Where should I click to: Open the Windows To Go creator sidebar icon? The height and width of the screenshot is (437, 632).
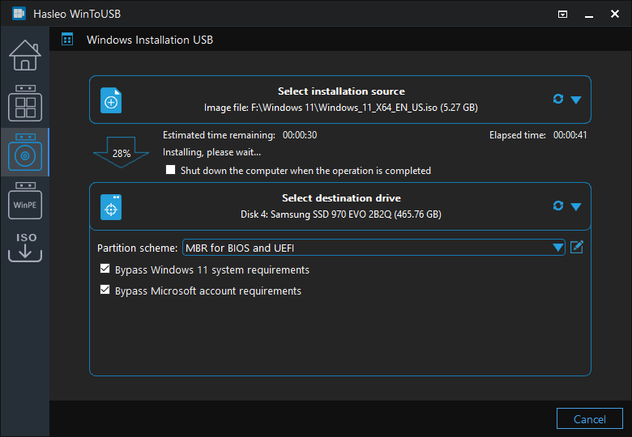tap(25, 103)
